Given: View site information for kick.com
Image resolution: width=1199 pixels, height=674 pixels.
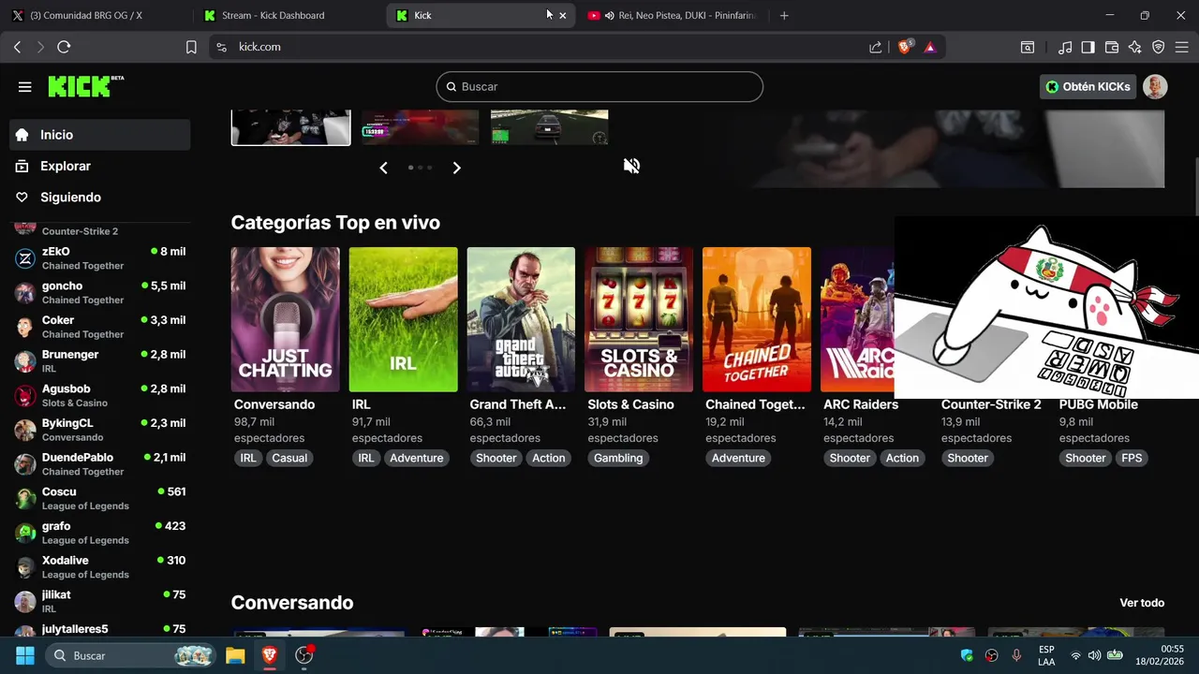Looking at the screenshot, I should (221, 47).
